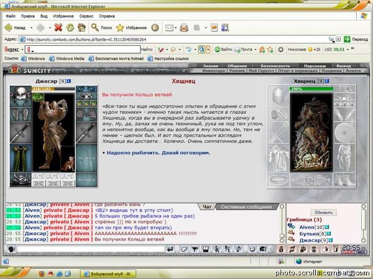The image size is (373, 279).
Task: Click the helmet icon in the chat bar
Action: [x=263, y=249]
